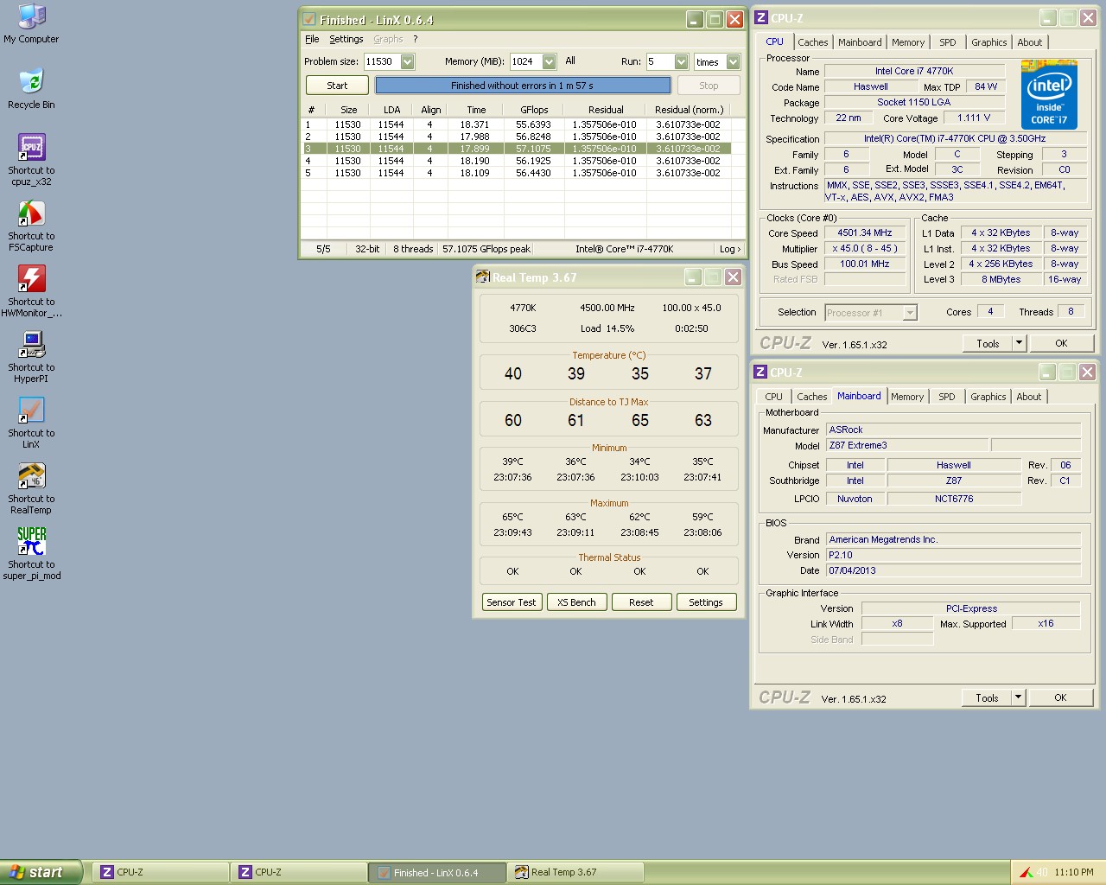The image size is (1106, 885).
Task: Open the Run count dropdown in LinX
Action: pyautogui.click(x=682, y=61)
